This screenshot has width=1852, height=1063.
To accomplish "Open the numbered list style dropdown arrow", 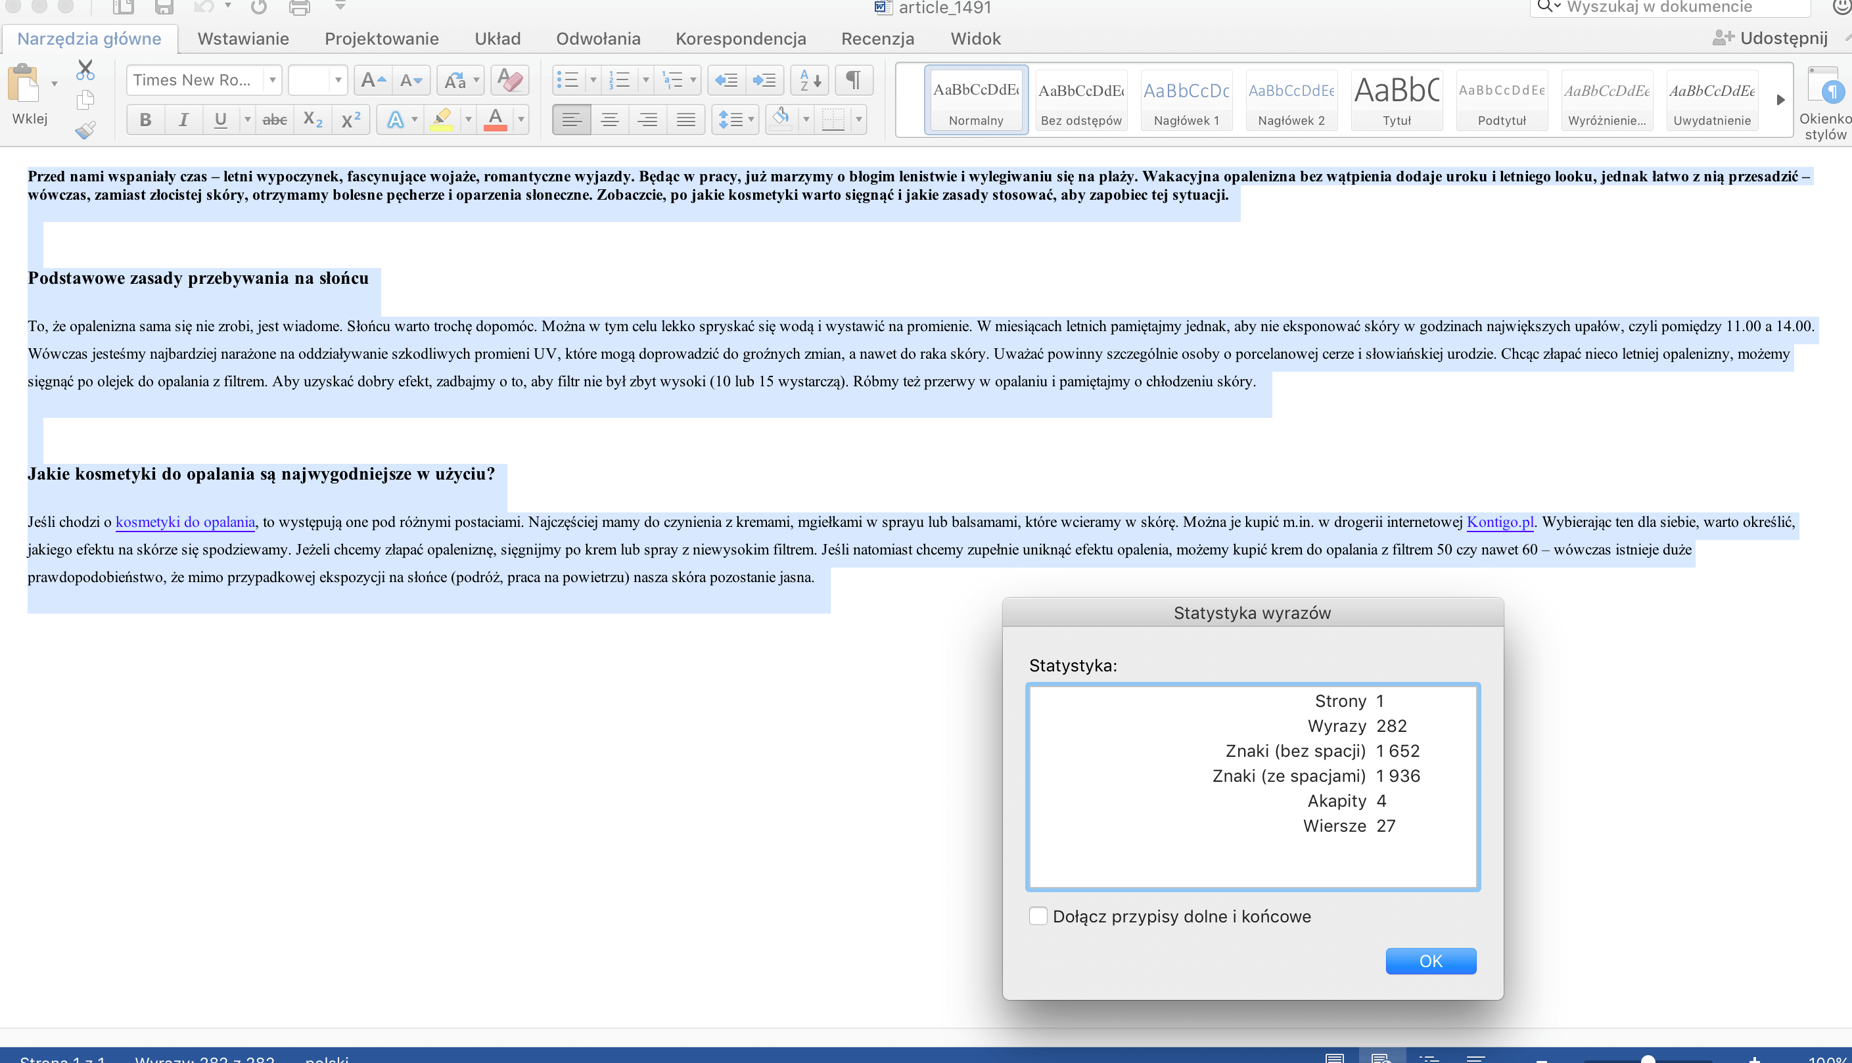I will [x=645, y=80].
